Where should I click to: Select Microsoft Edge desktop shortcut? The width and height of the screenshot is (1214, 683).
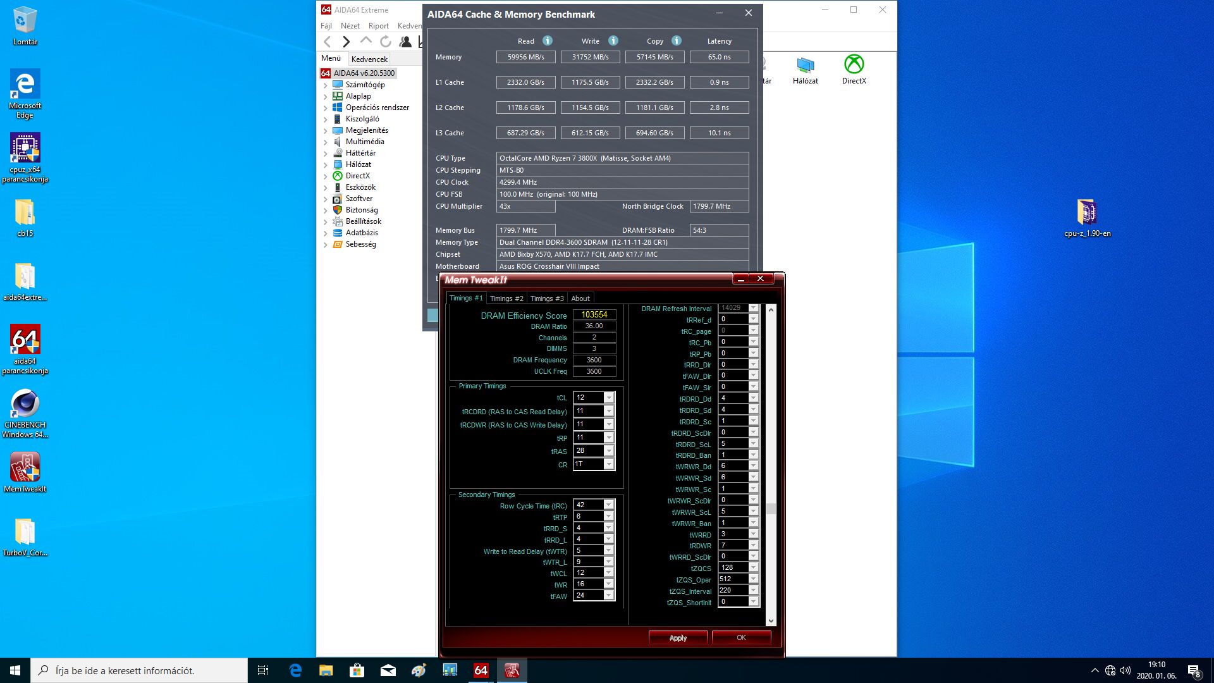(25, 94)
